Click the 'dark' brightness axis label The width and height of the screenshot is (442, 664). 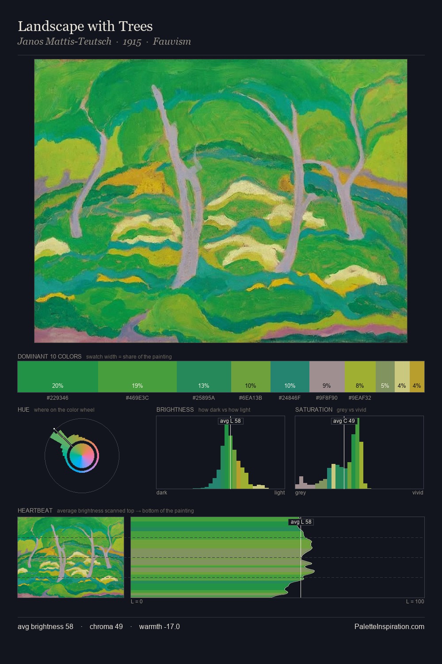coord(162,493)
